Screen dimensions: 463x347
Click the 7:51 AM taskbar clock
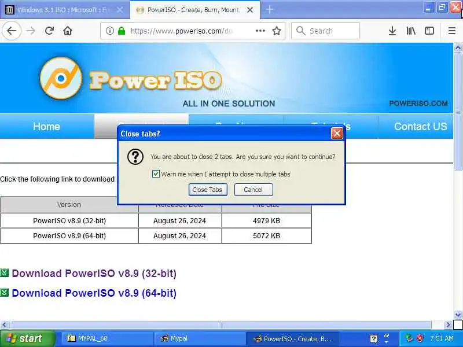(x=442, y=338)
